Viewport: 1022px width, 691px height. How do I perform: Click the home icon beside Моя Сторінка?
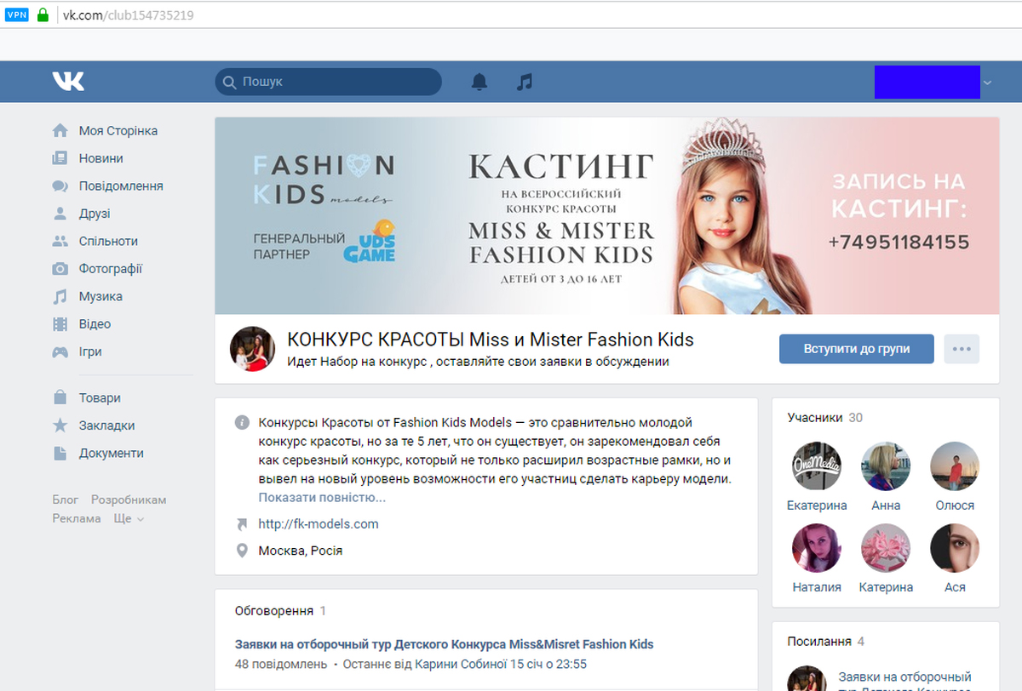coord(60,131)
